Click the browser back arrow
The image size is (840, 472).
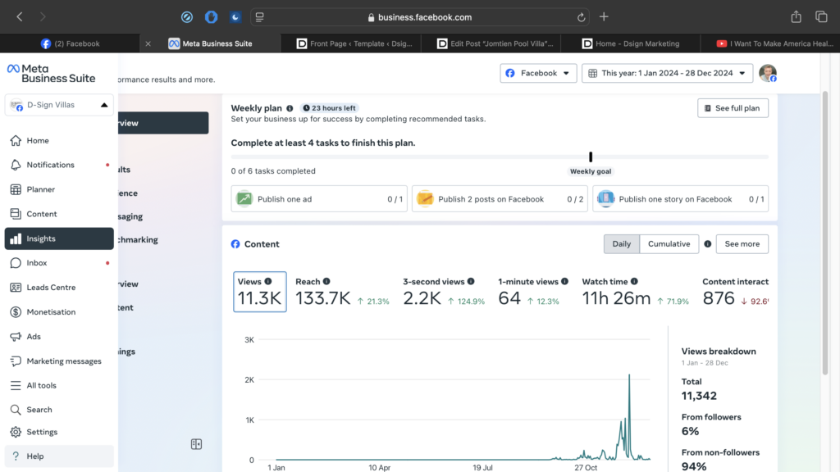point(20,16)
